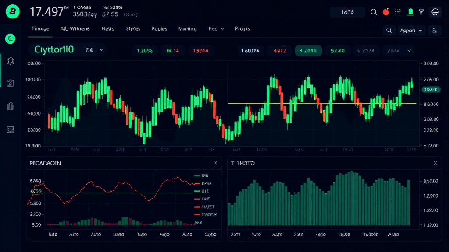Select the 16017.4 pill
Image resolution: width=449 pixels, height=252 pixels.
click(x=250, y=51)
